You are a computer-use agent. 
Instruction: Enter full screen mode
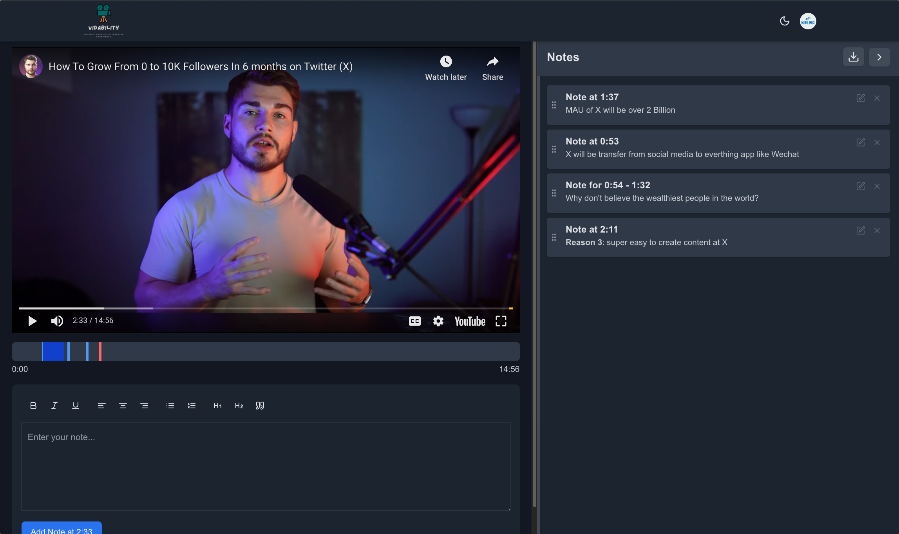coord(501,321)
